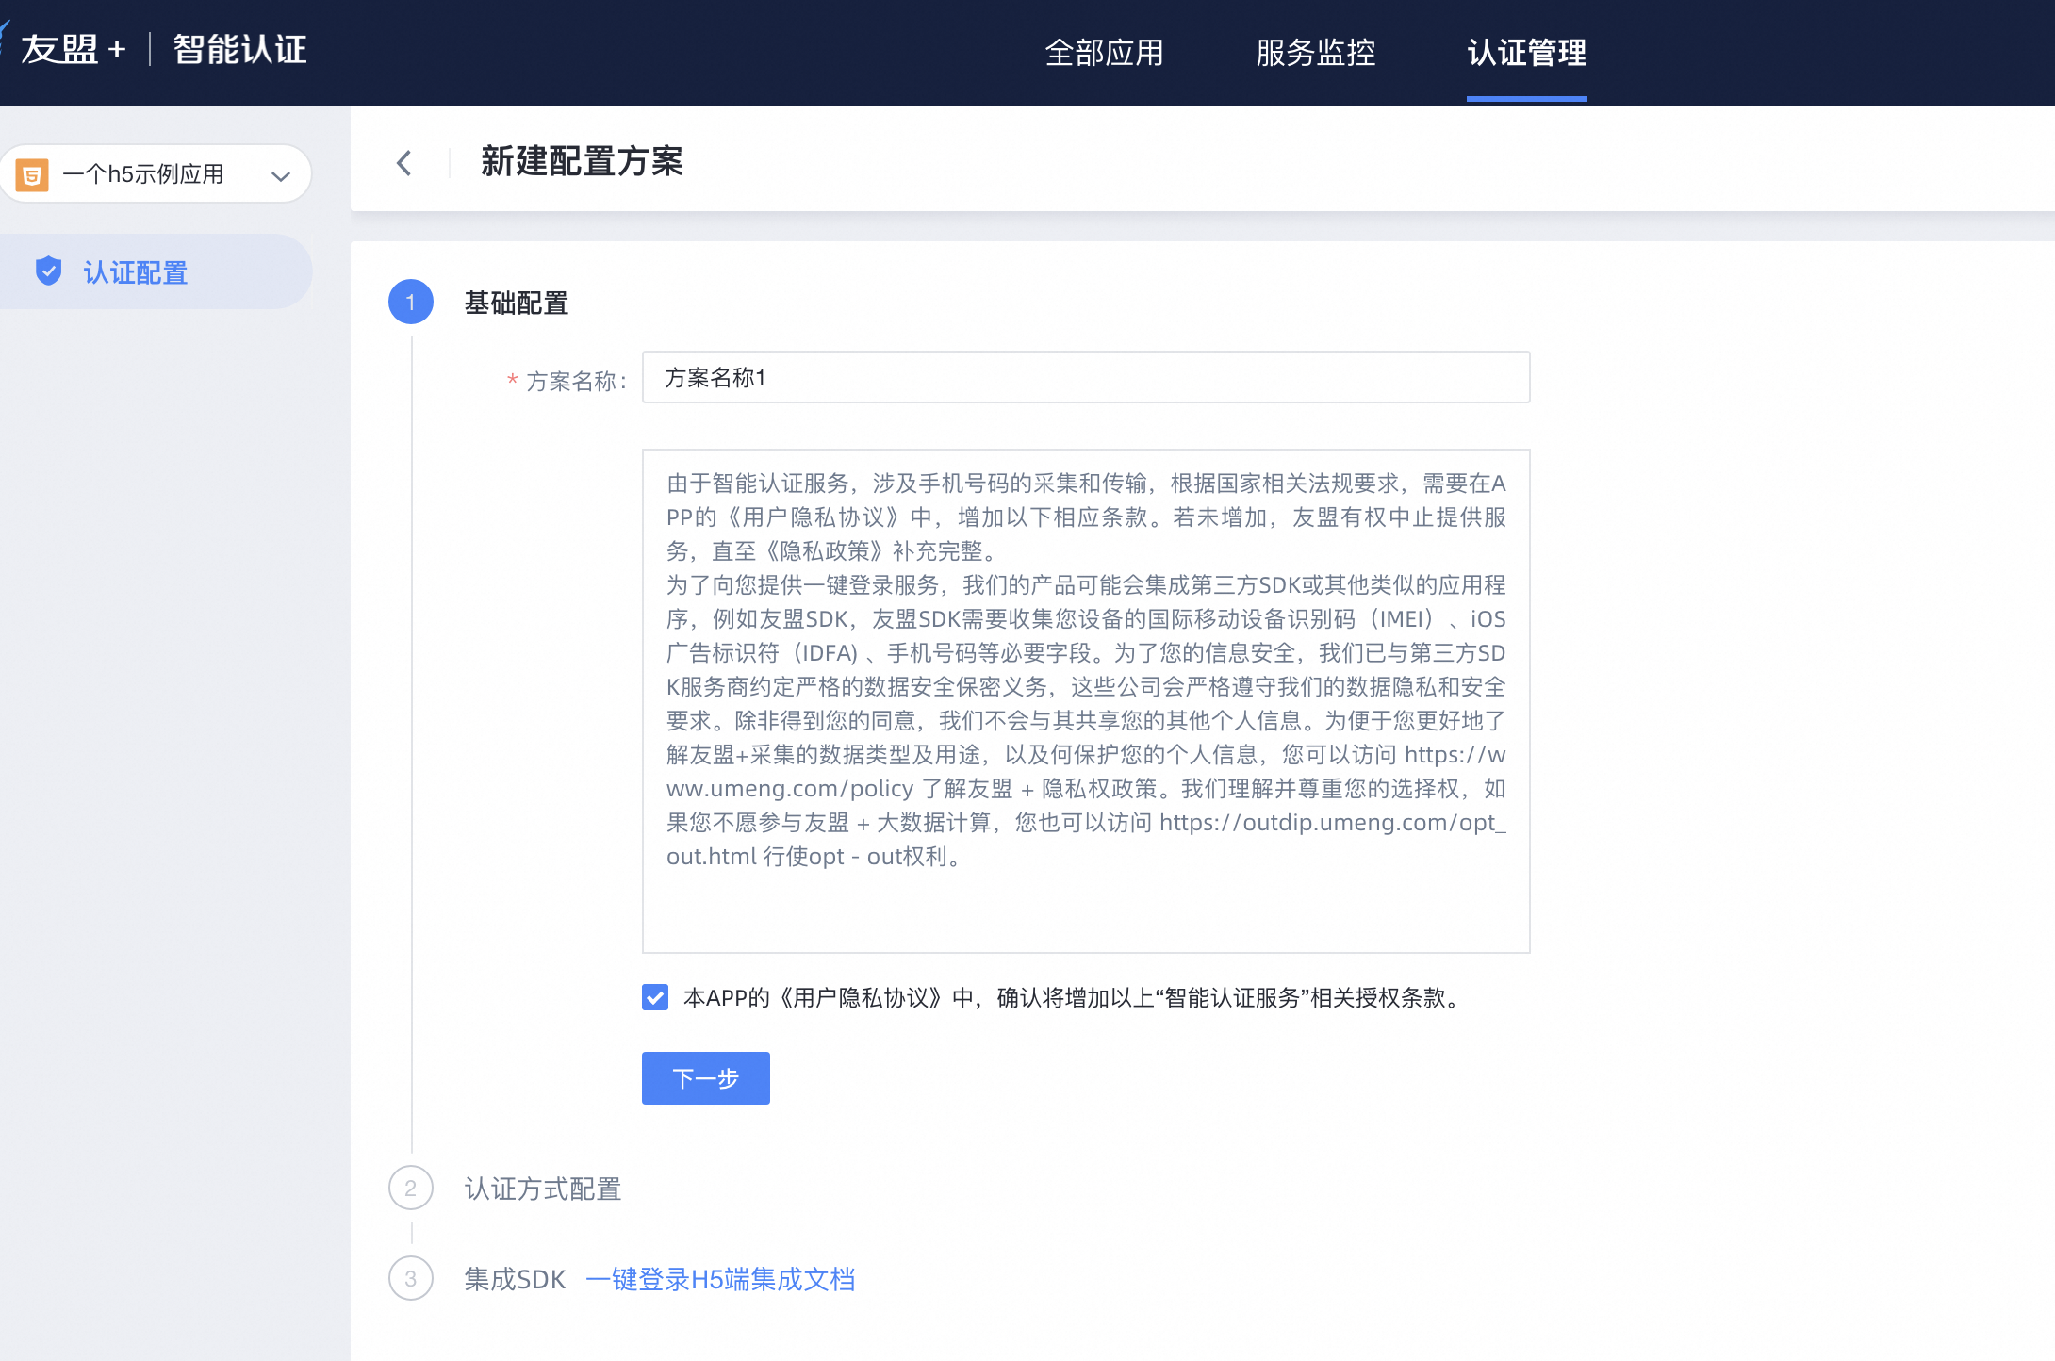
Task: Click the shield icon beside 认证配置
Action: pos(48,271)
